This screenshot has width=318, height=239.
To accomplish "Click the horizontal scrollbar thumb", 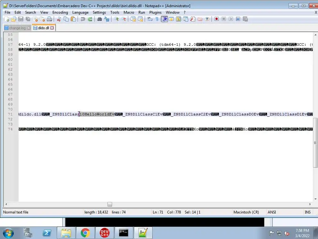I will click(110, 204).
